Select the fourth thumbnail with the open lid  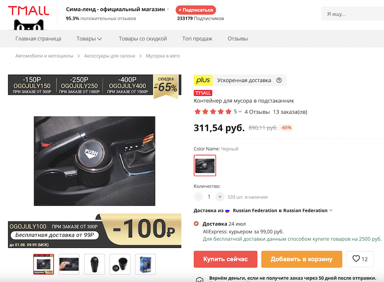(120, 264)
